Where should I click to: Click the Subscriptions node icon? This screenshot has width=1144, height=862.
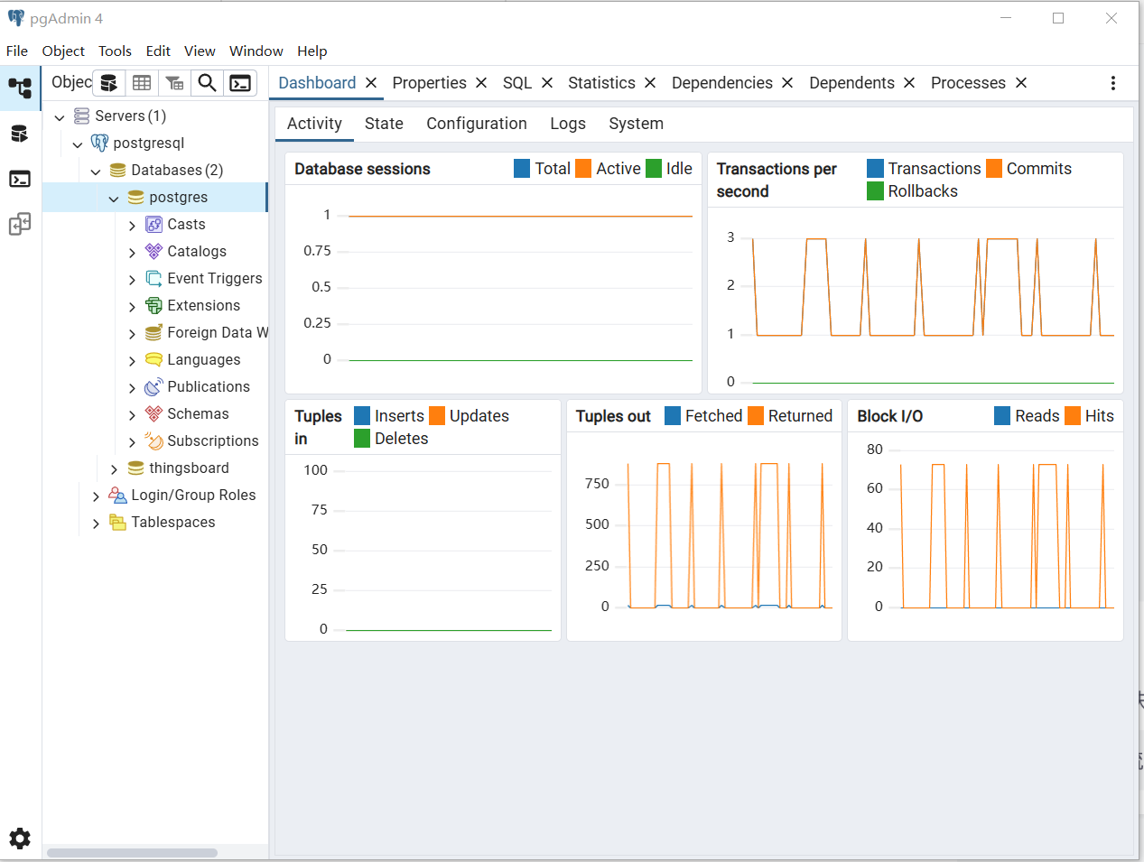click(154, 440)
